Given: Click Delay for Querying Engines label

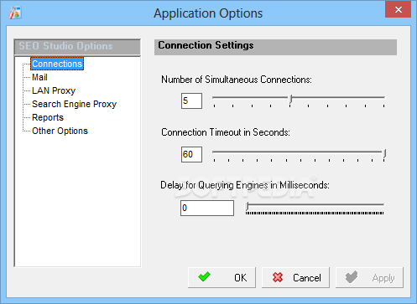Looking at the screenshot, I should pos(245,185).
